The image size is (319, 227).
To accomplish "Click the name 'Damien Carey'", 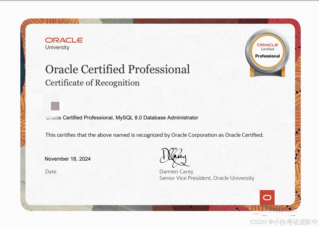I will [176, 172].
